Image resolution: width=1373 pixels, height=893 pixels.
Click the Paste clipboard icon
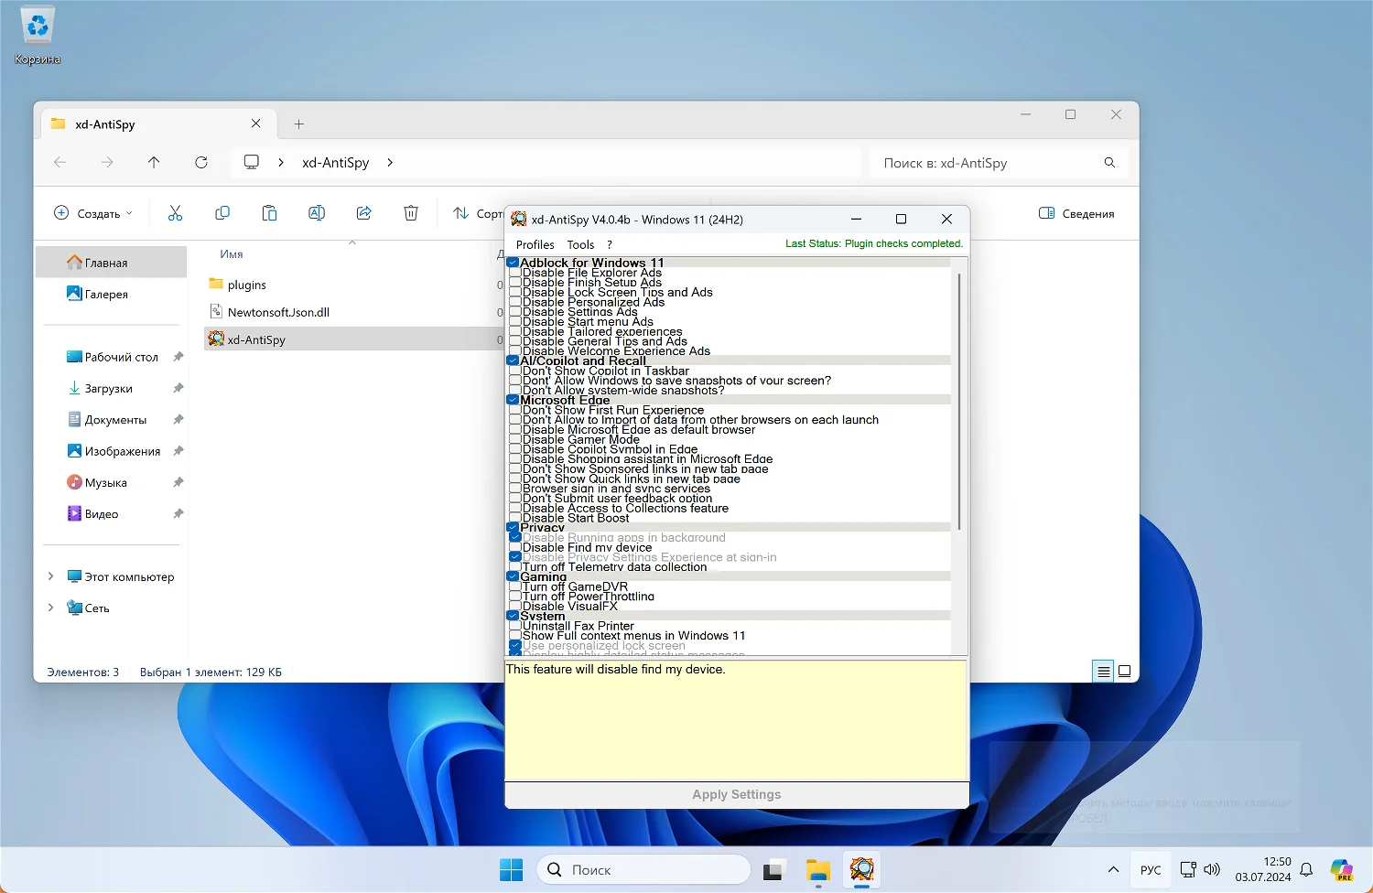tap(269, 213)
